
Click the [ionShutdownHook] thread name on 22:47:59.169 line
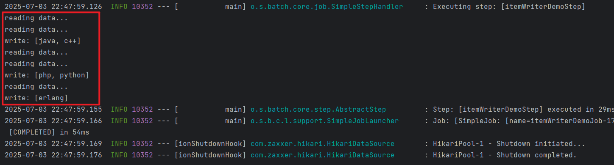[210, 143]
